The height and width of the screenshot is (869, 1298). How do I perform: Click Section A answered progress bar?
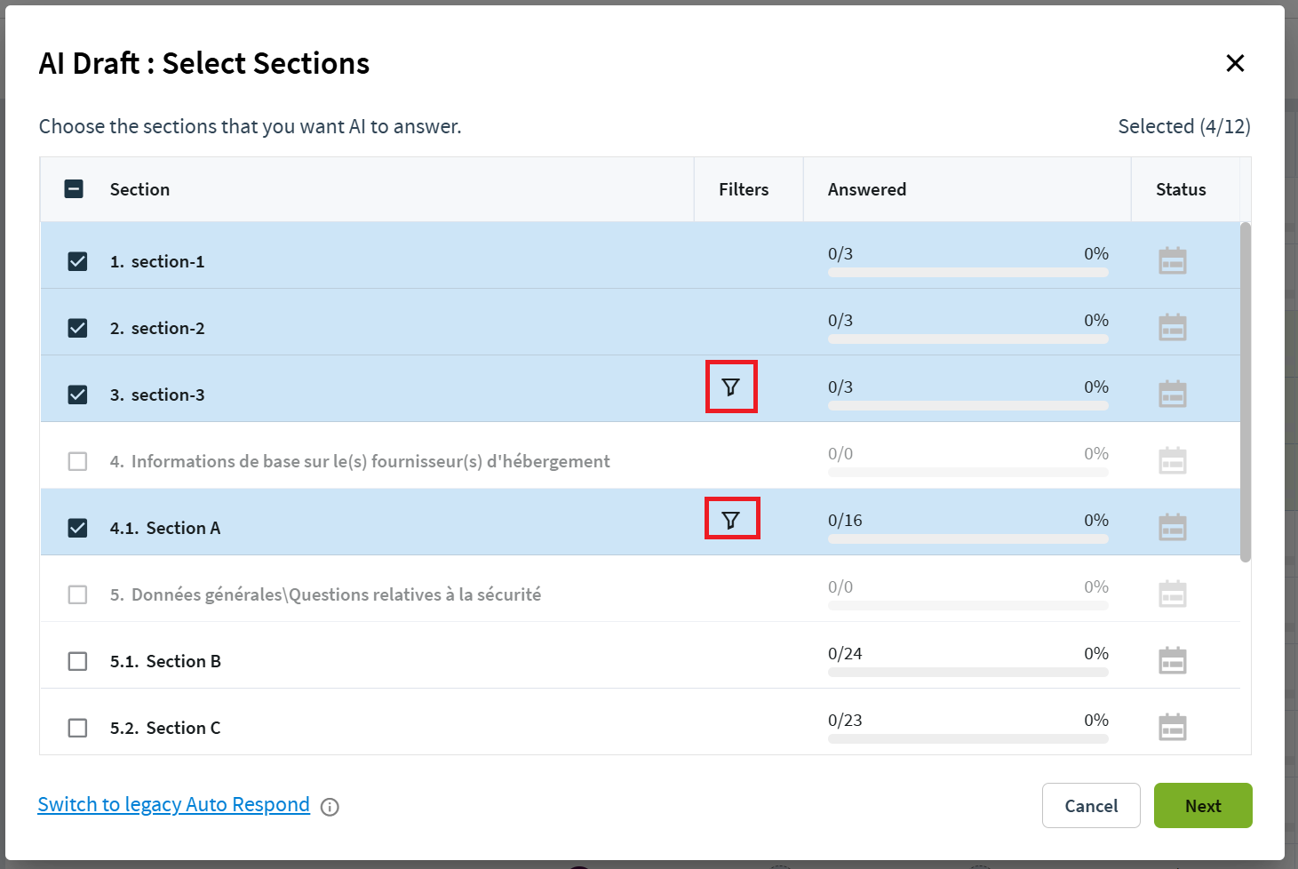(x=968, y=539)
